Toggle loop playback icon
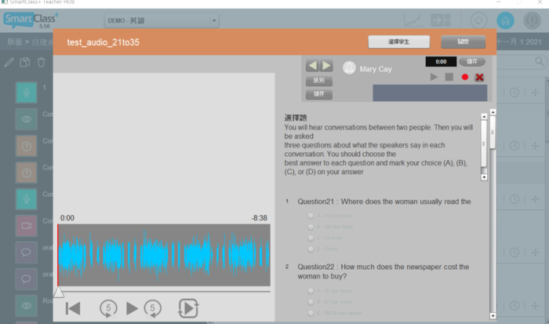 coord(188,308)
